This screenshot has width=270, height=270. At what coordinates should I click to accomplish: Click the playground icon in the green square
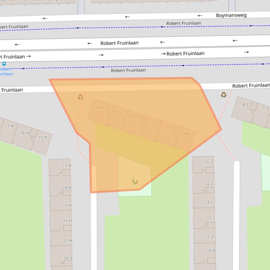[x=135, y=182]
